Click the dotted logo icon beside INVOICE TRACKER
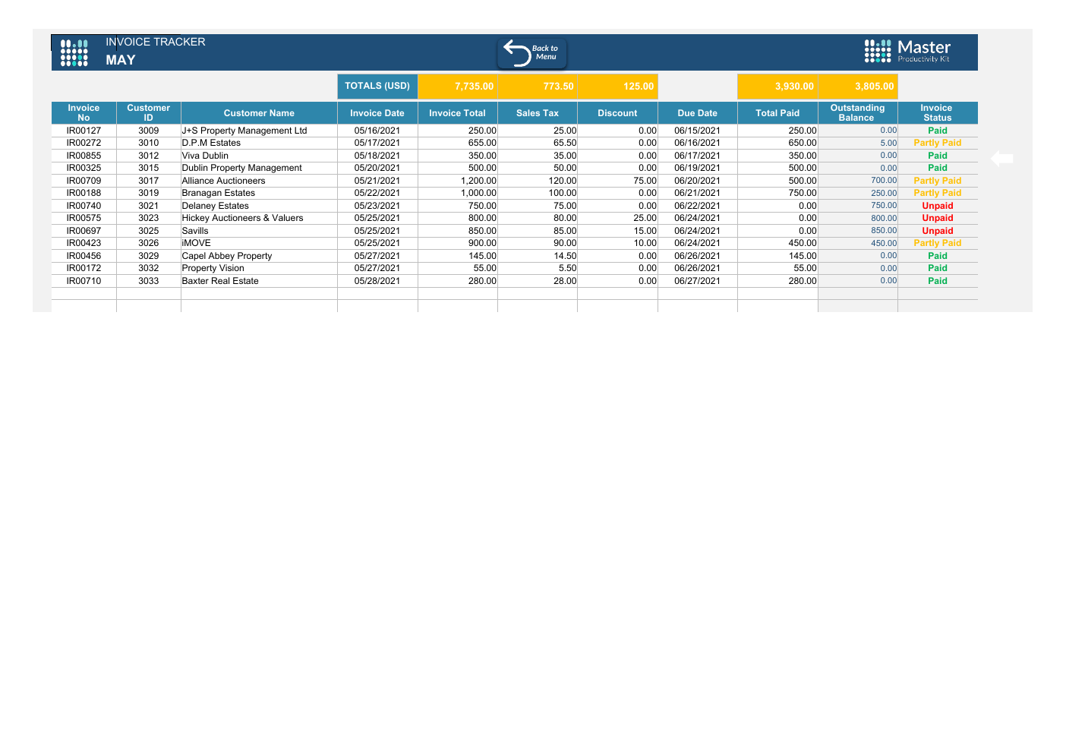The image size is (1066, 754). 74,52
